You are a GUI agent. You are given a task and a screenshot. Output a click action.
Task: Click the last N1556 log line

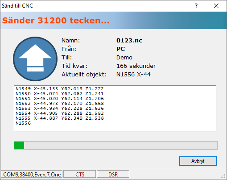coord(23,123)
